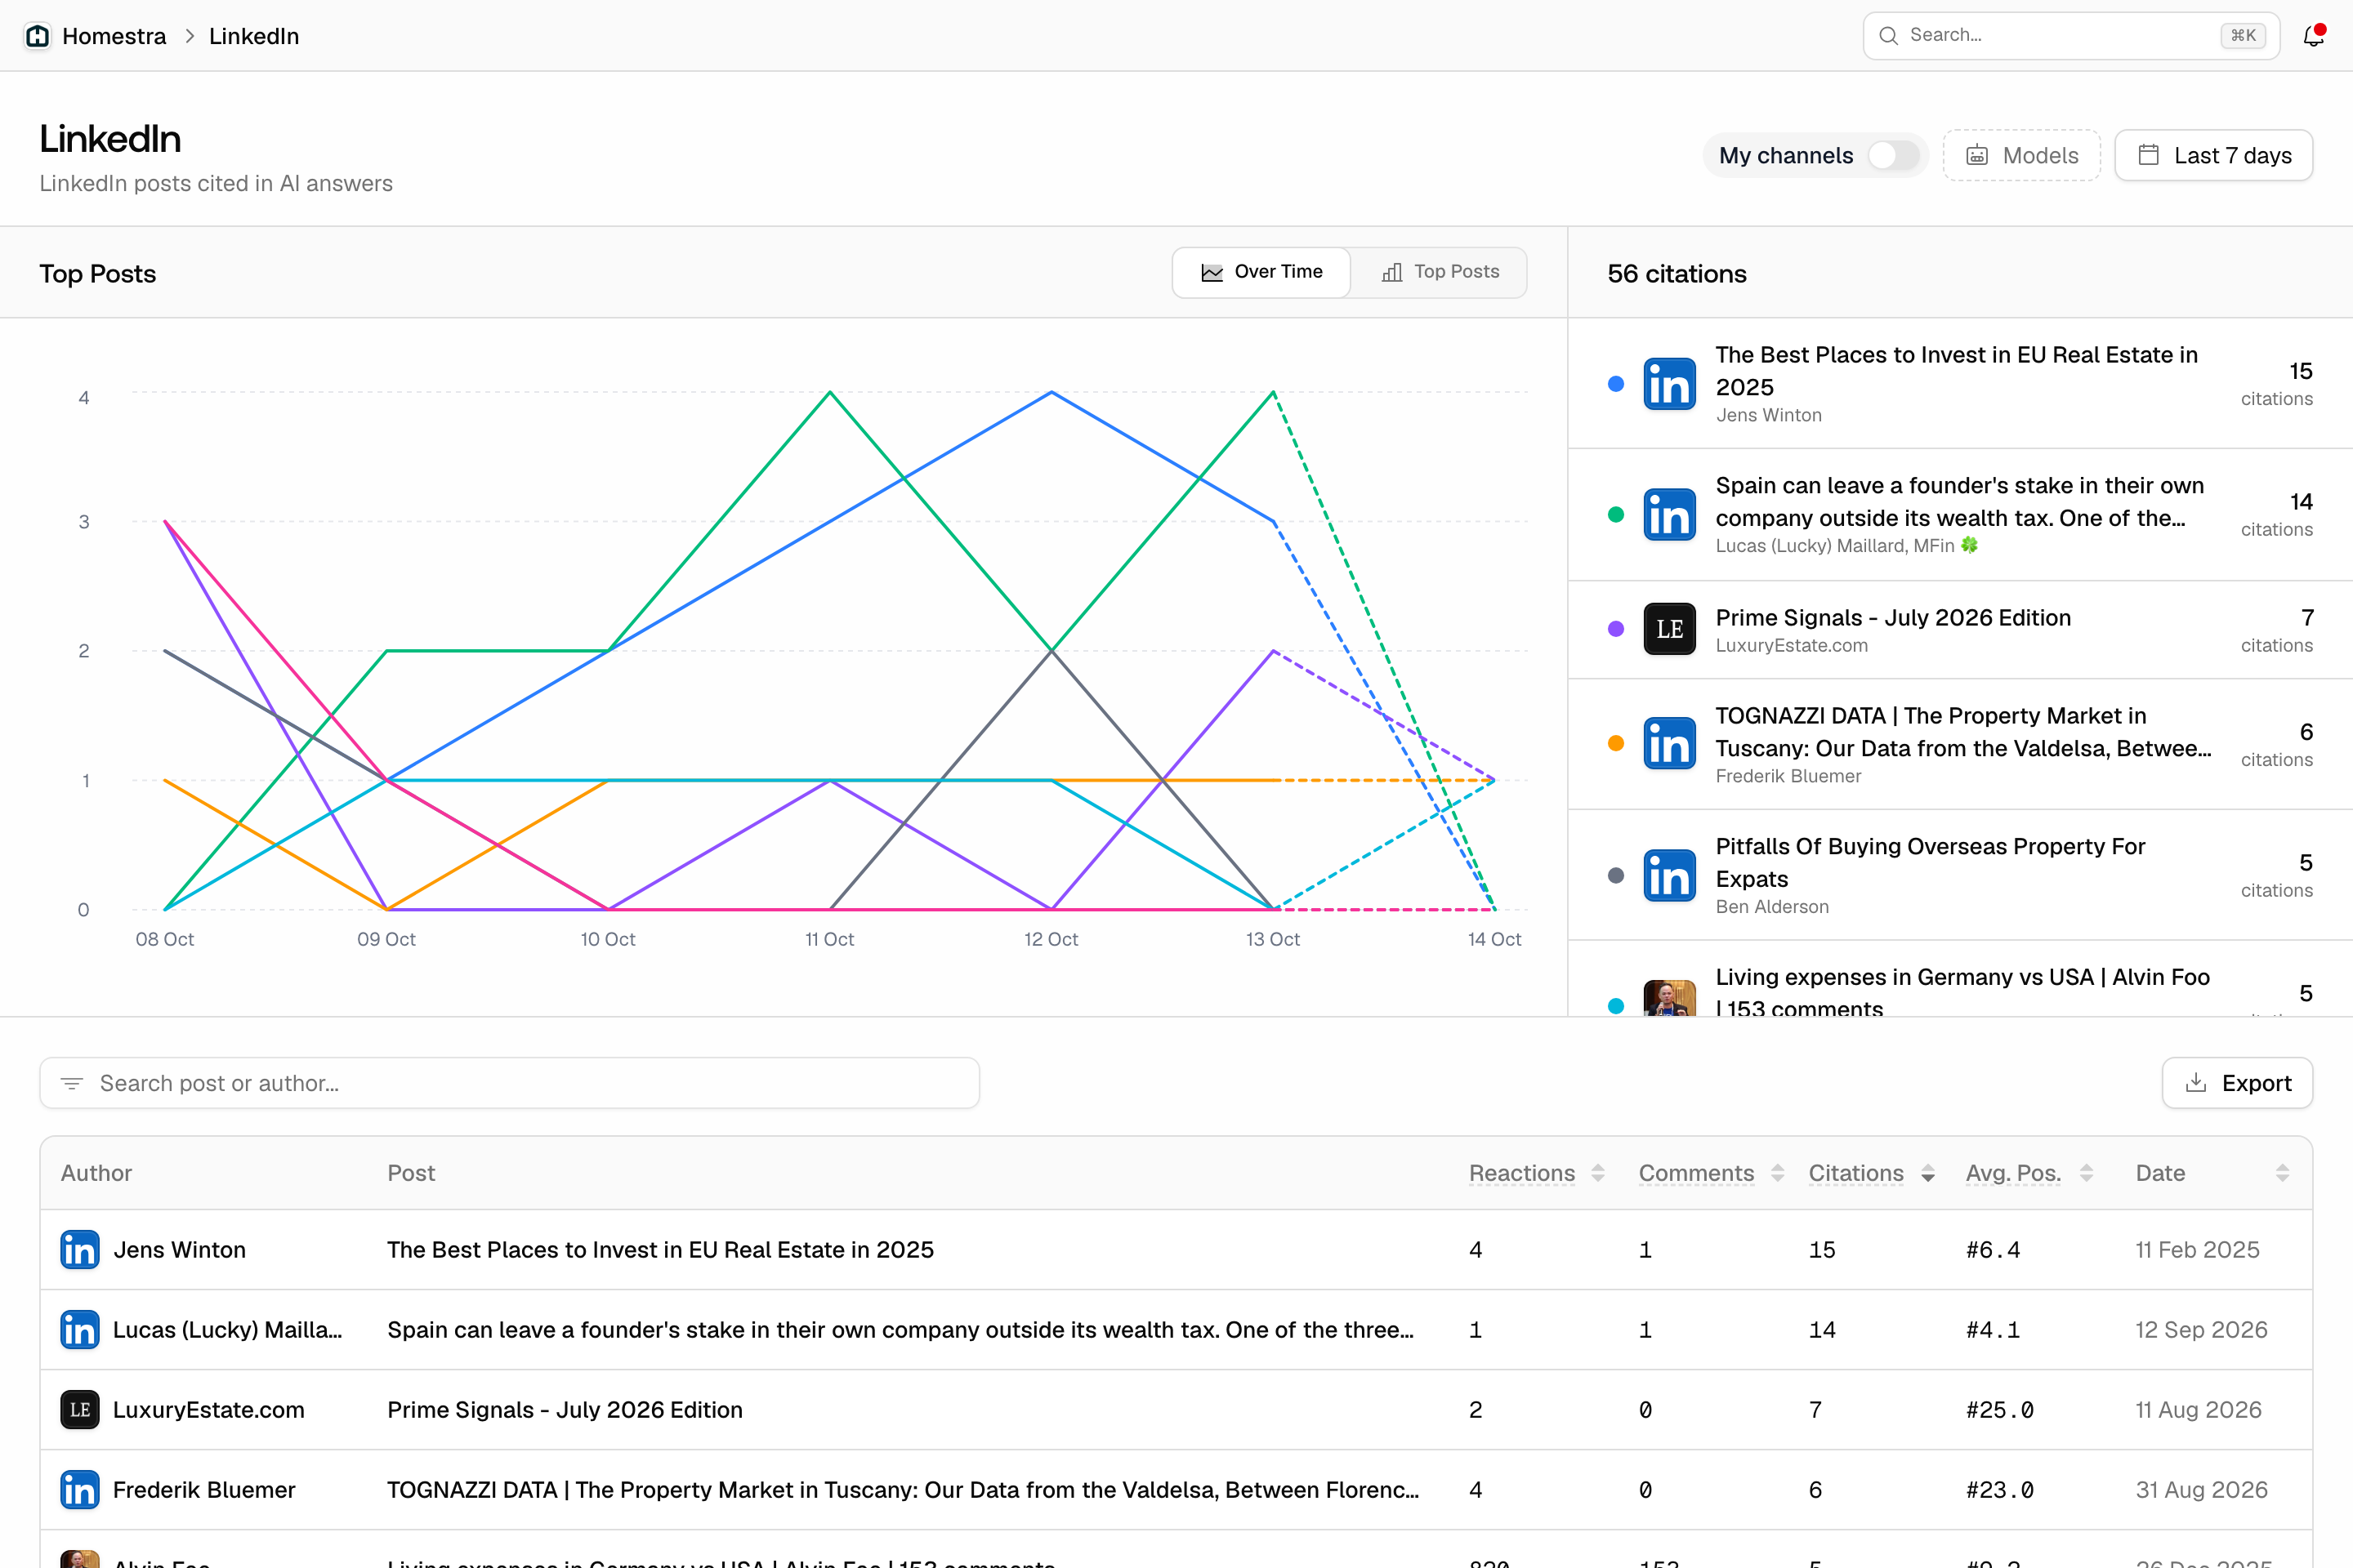The image size is (2353, 1568).
Task: Click LinkedIn icon in Lucas (Lucky) table row
Action: pyautogui.click(x=80, y=1330)
